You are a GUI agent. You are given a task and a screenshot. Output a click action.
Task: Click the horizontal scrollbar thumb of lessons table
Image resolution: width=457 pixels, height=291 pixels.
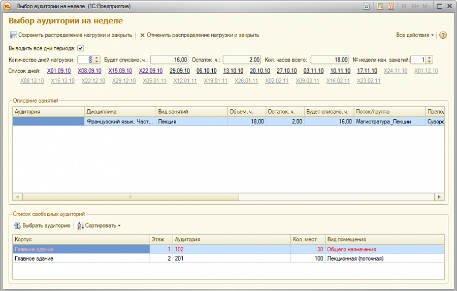130,197
